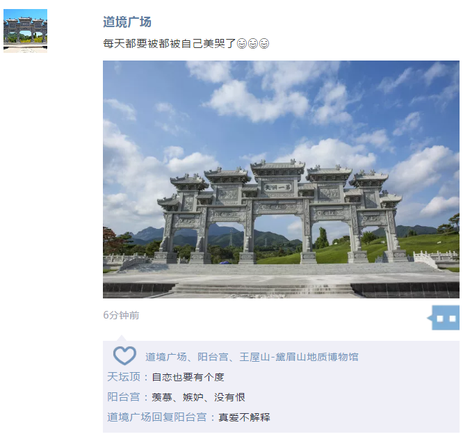Open the two-dot like and comment menu
Screen dimensions: 470x441
pos(444,318)
